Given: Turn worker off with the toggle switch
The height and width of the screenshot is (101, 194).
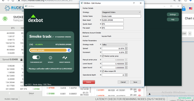Looking at the screenshot, I should [36, 58].
